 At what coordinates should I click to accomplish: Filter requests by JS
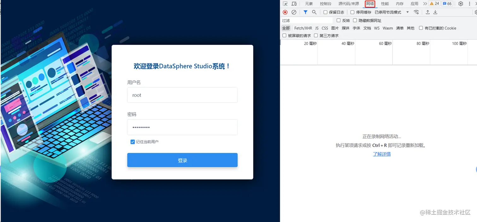point(317,28)
